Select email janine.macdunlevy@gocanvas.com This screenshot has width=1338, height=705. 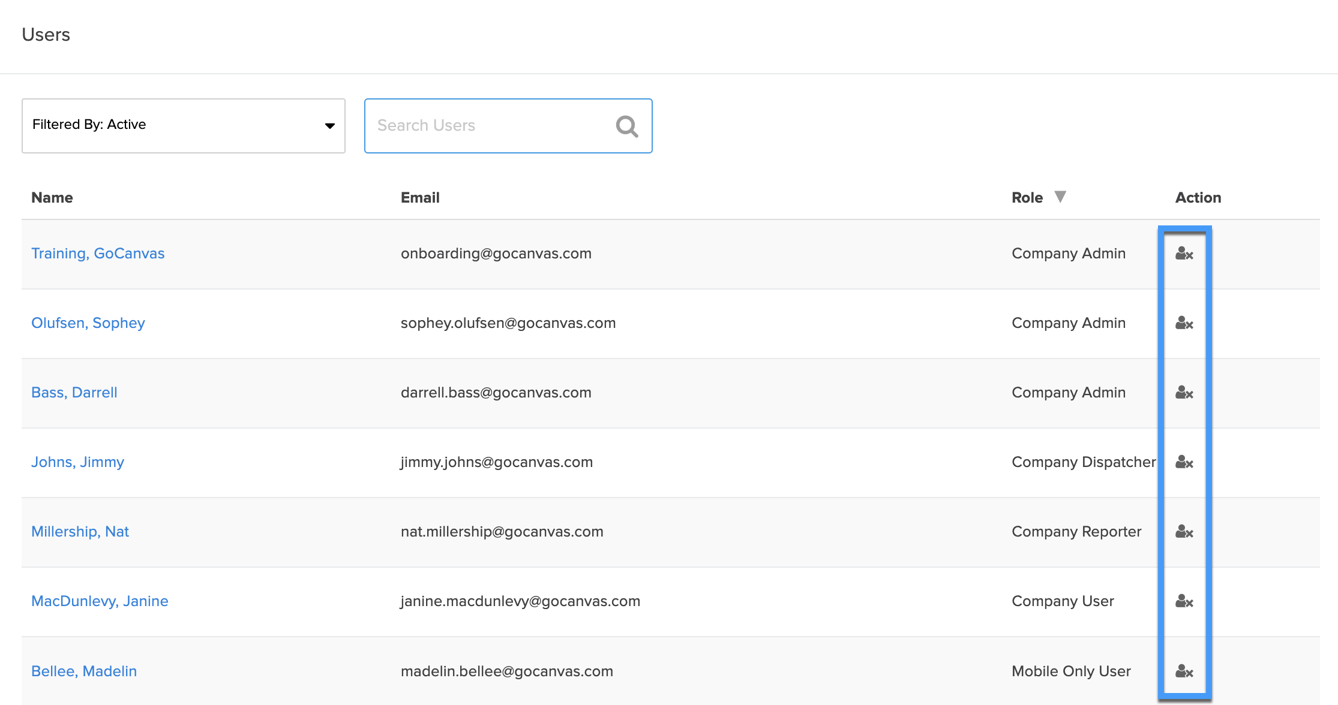[x=520, y=601]
